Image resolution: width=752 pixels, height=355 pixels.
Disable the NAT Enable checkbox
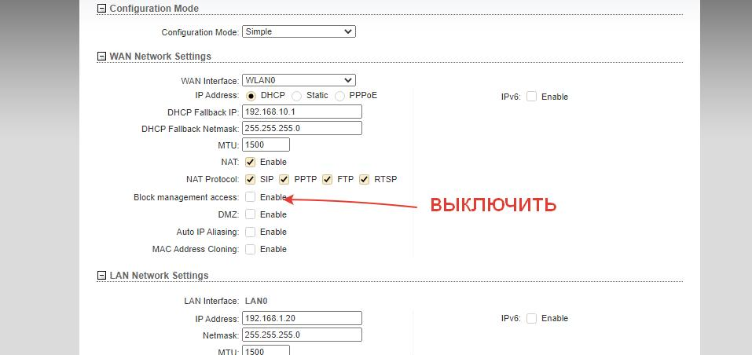coord(250,162)
